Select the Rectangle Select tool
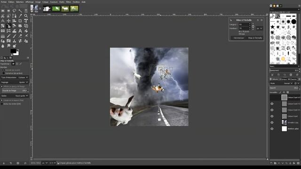Screen dimensions: 301x169 click(3, 11)
